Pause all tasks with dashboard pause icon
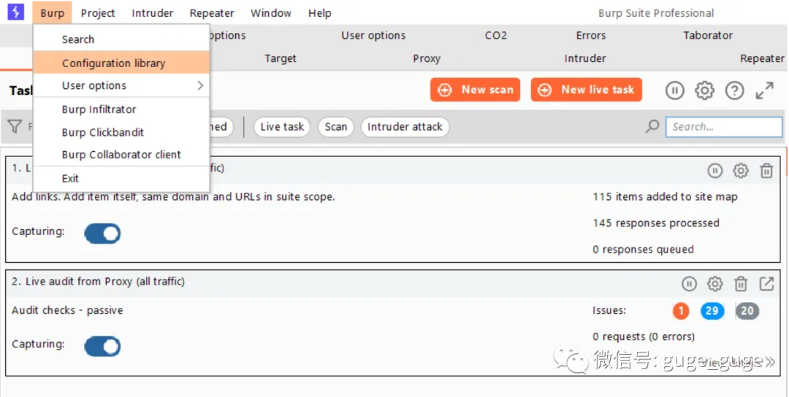Image resolution: width=789 pixels, height=397 pixels. pyautogui.click(x=675, y=90)
